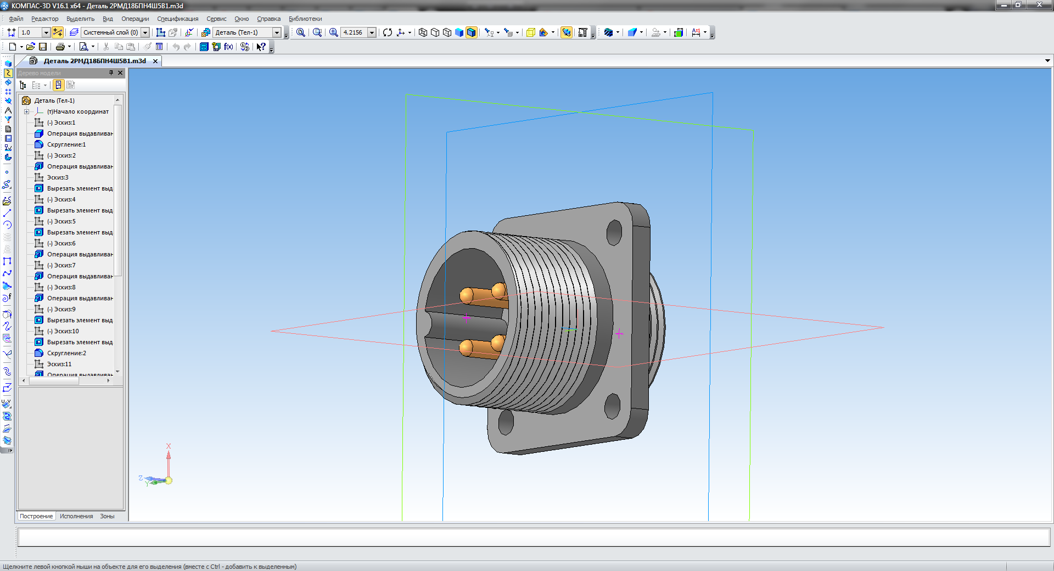This screenshot has width=1054, height=571.
Task: Close the Дерево модели panel
Action: [x=120, y=72]
